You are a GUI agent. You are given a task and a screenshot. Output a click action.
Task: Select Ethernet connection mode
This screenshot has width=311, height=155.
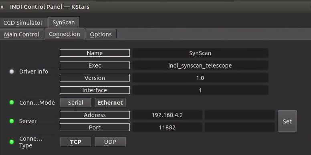[x=110, y=103]
